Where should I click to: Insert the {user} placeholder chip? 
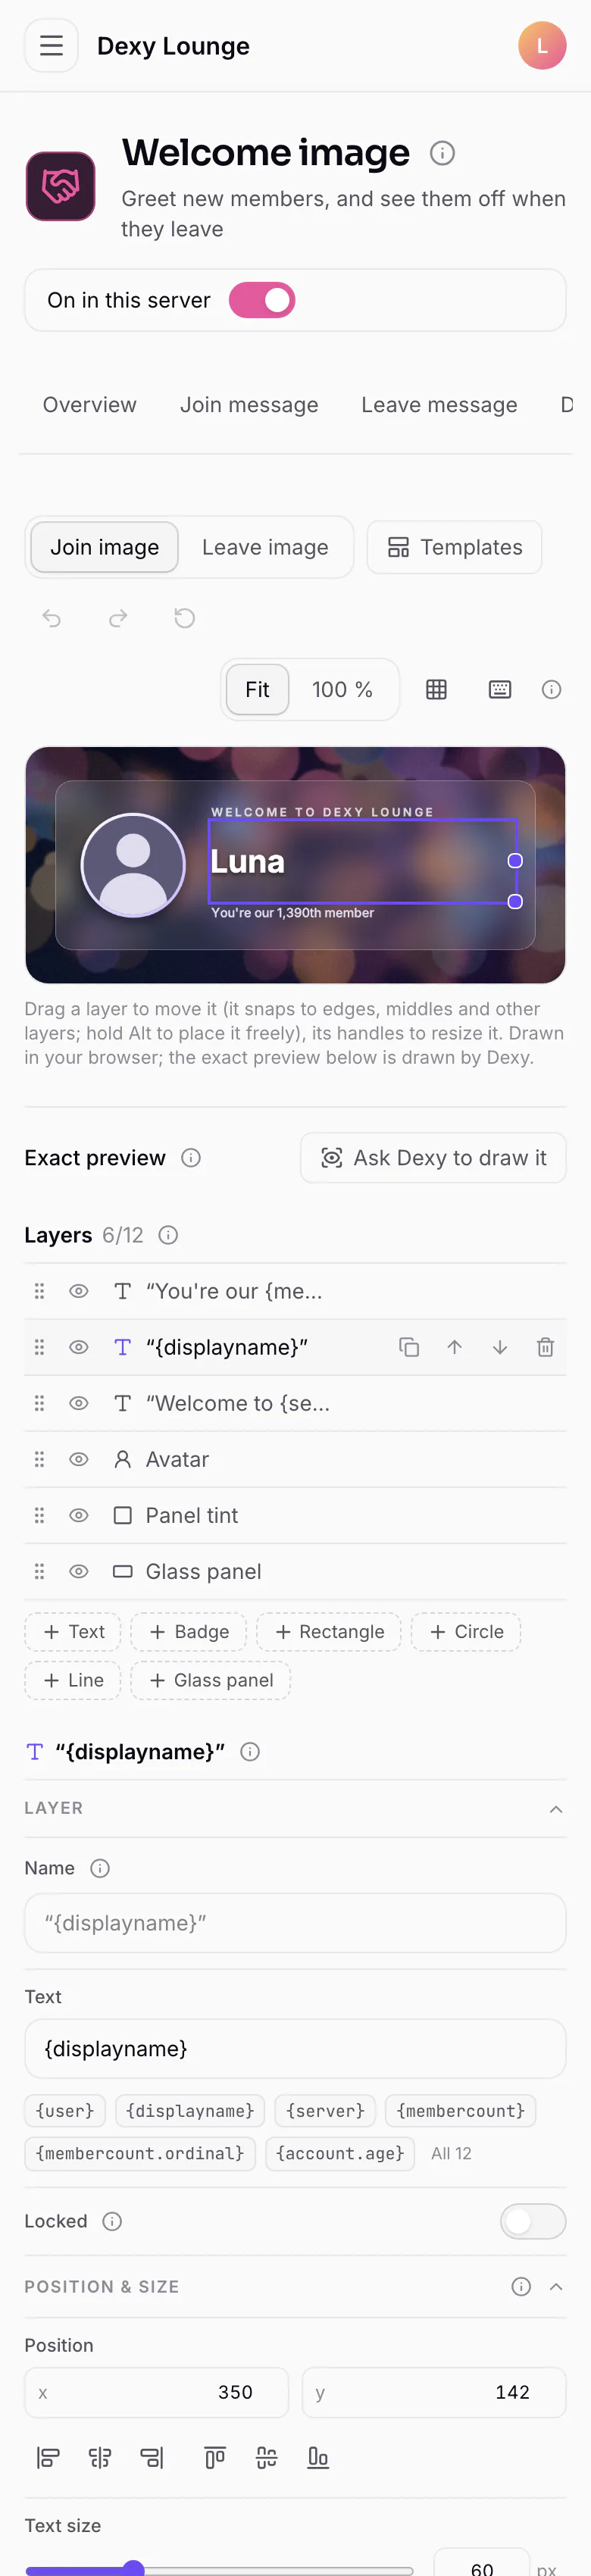coord(65,2111)
